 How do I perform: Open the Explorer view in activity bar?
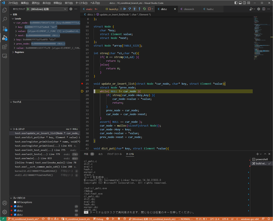[4, 10]
